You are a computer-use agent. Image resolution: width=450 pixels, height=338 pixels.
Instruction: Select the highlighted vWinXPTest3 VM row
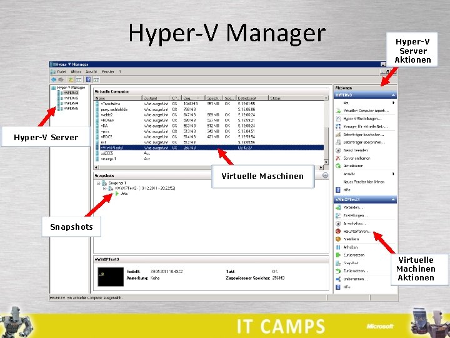point(209,148)
